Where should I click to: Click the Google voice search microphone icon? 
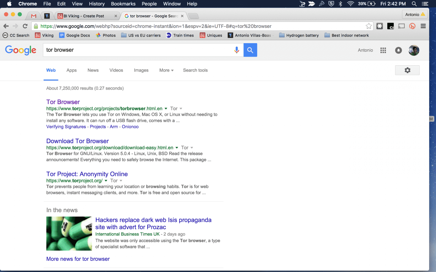click(237, 50)
